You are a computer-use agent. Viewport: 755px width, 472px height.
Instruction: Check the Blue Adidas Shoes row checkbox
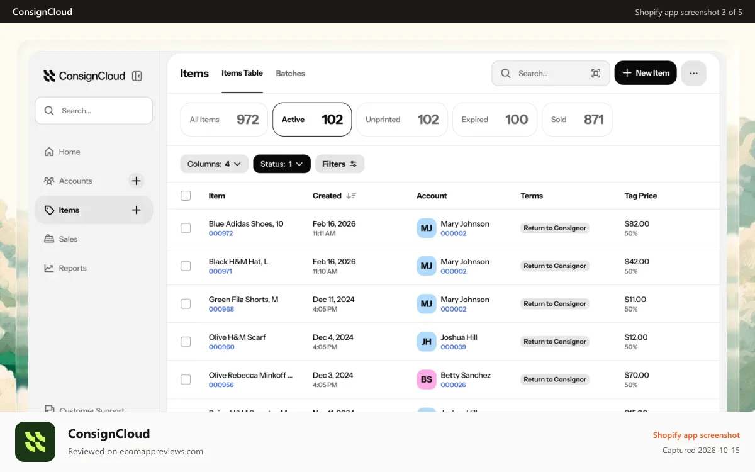pyautogui.click(x=186, y=228)
